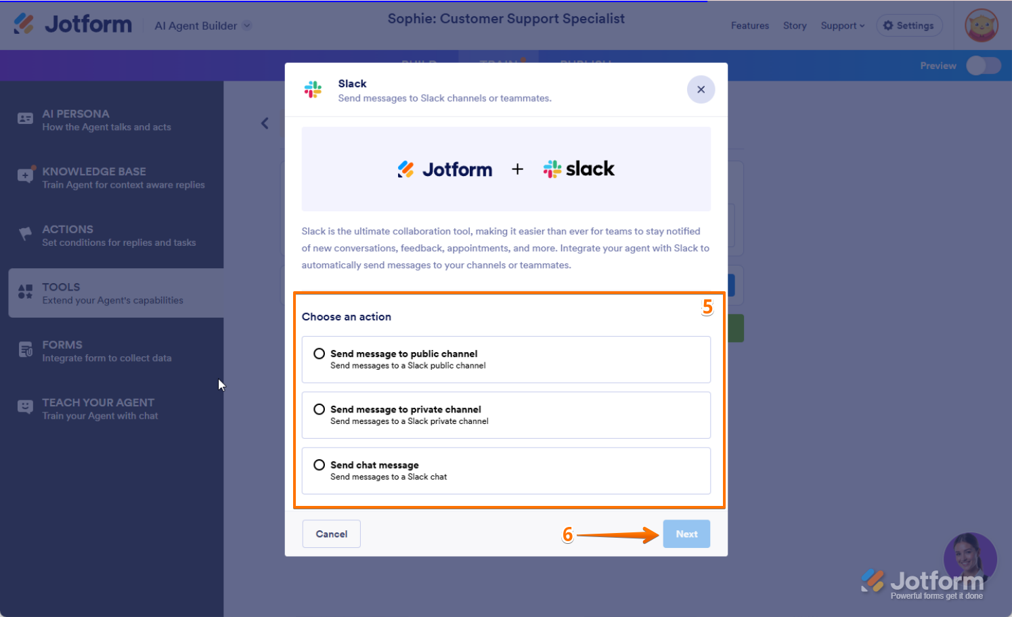The height and width of the screenshot is (617, 1012).
Task: Click the Teach Your Agent chat icon
Action: coord(25,407)
